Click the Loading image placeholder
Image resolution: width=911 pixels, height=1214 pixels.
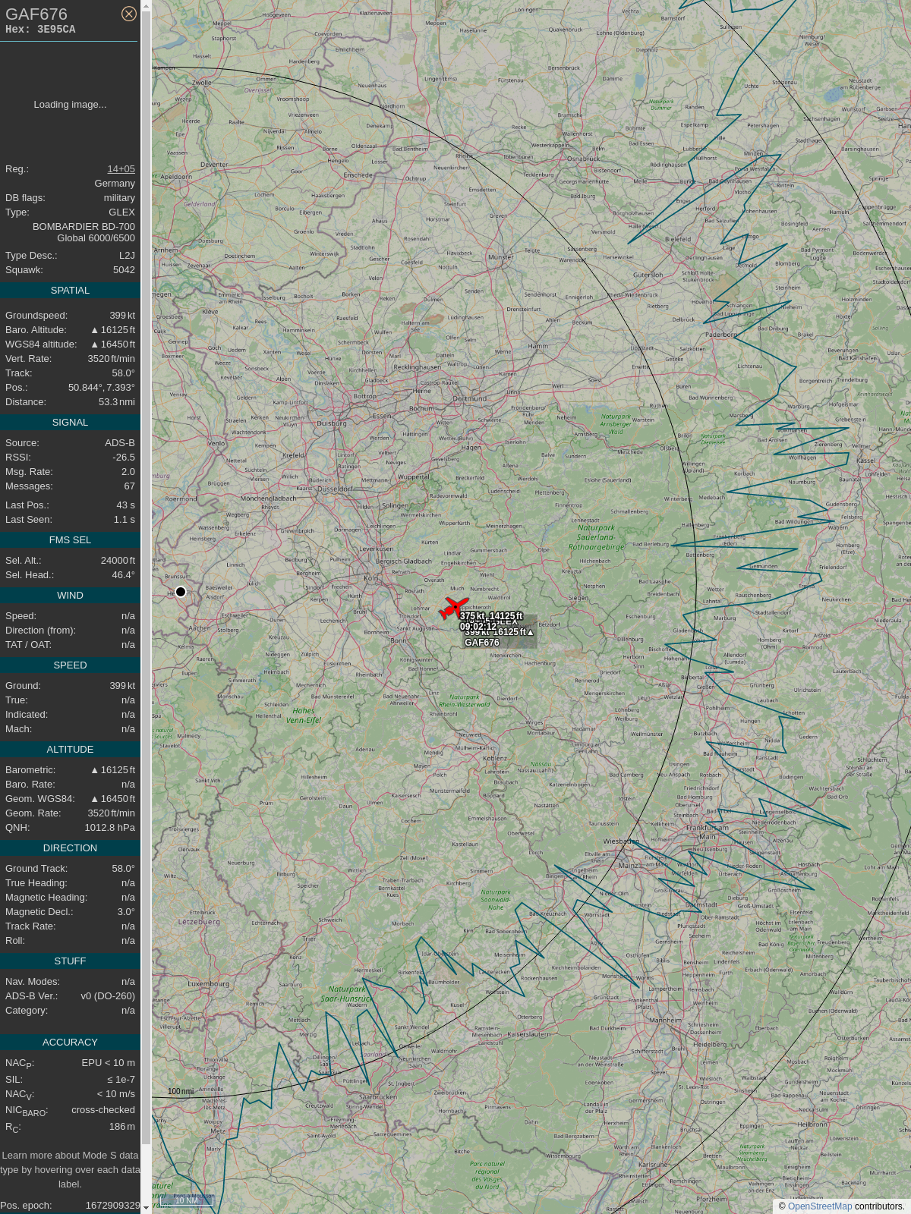point(70,105)
